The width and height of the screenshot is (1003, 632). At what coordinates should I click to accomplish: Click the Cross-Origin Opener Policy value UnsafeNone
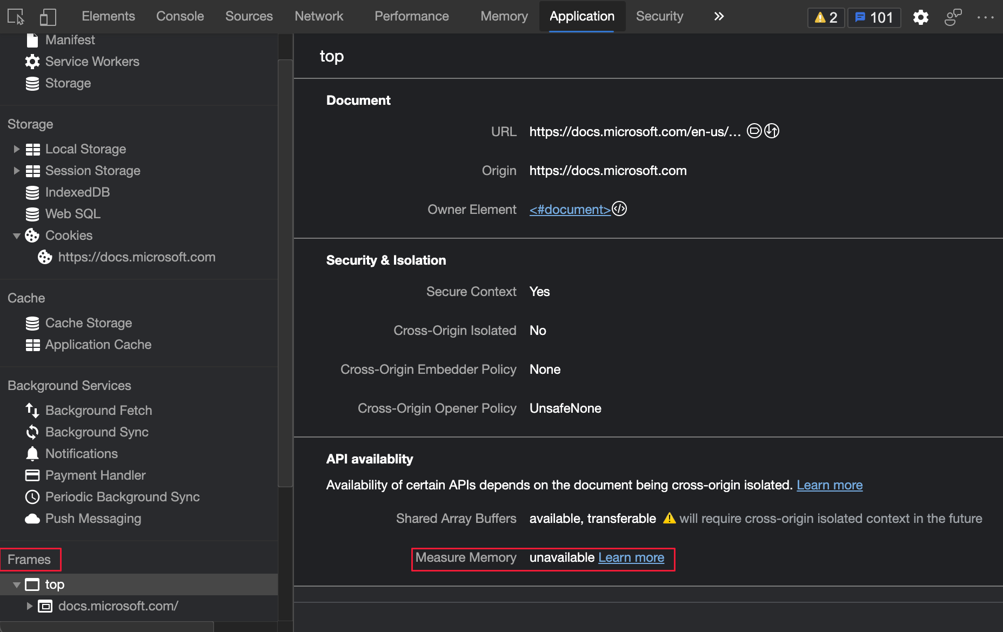coord(565,408)
